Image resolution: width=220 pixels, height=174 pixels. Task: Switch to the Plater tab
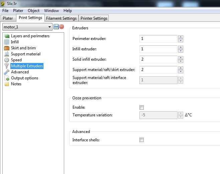(8, 18)
